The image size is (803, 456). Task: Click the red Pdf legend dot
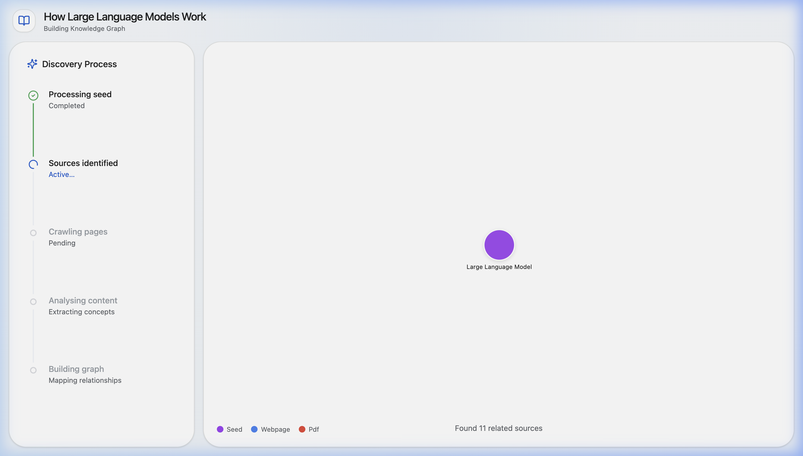pos(302,429)
